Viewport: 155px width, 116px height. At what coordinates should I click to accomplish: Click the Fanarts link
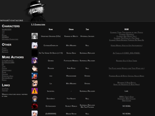(x=5, y=50)
